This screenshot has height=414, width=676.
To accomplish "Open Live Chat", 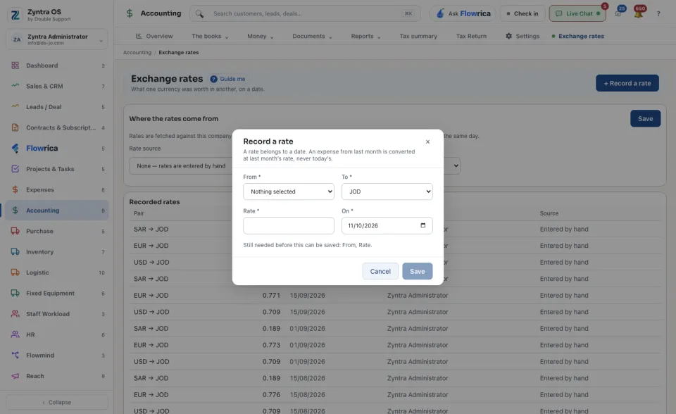I will pos(577,14).
